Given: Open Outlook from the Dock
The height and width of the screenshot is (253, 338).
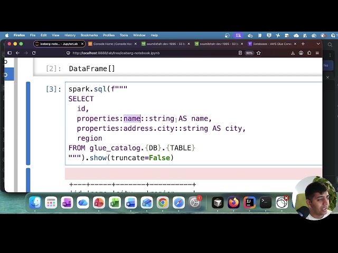Looking at the screenshot, I should coord(147,202).
